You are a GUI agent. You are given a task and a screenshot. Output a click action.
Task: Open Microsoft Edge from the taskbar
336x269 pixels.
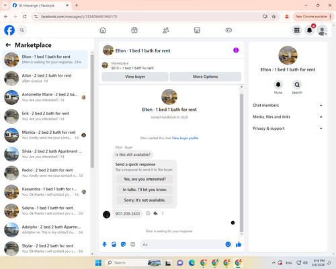pos(192,263)
